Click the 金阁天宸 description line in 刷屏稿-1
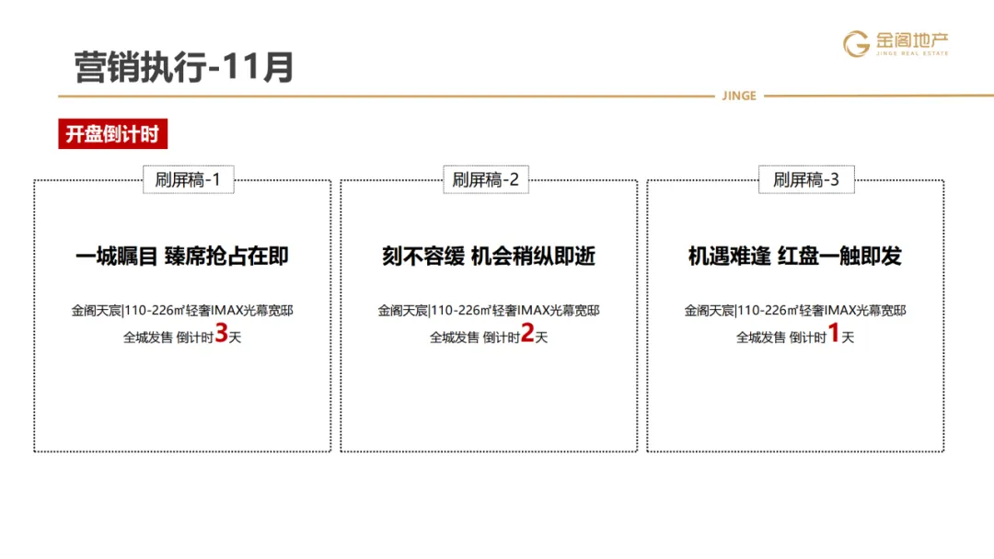The height and width of the screenshot is (559, 994). (182, 310)
